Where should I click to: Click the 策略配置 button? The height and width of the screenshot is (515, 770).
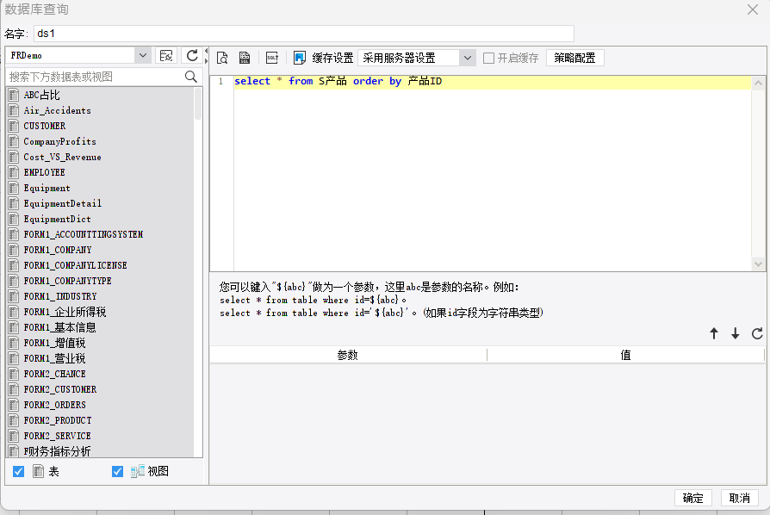[x=575, y=58]
